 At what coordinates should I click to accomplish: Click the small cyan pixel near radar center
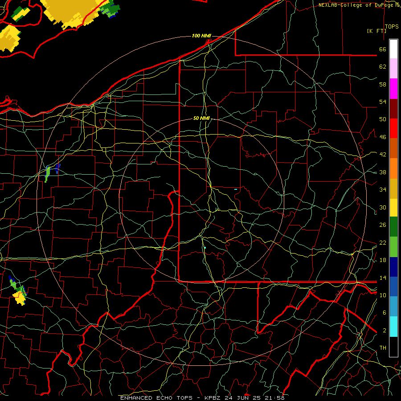coord(205,248)
